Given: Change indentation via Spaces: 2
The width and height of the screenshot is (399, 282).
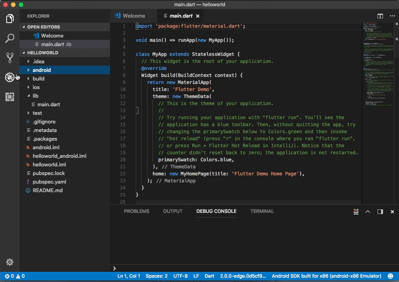Looking at the screenshot, I should coord(156,276).
